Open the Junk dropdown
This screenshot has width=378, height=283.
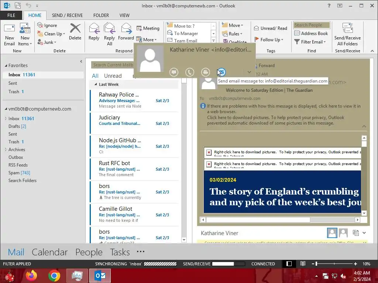[x=47, y=42]
